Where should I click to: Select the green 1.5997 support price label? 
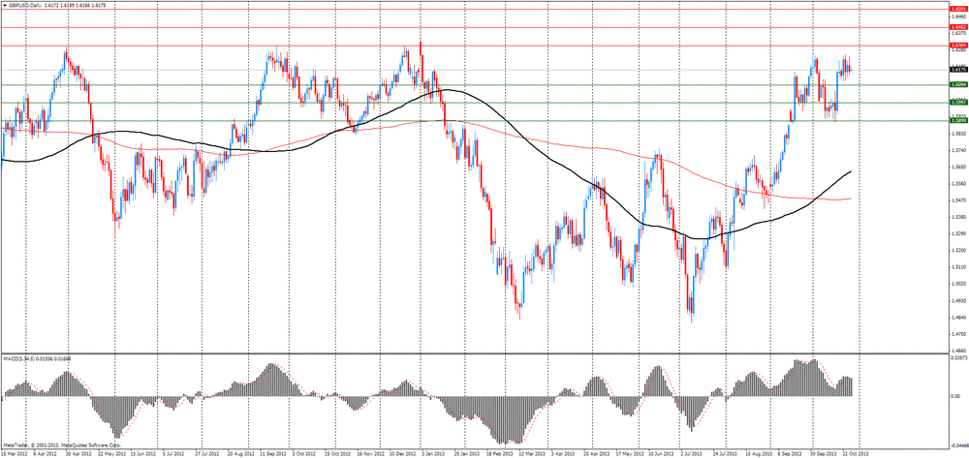(956, 103)
